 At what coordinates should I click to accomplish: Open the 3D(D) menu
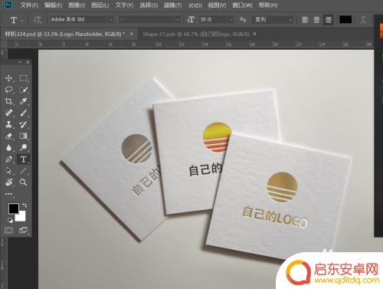tap(195, 5)
